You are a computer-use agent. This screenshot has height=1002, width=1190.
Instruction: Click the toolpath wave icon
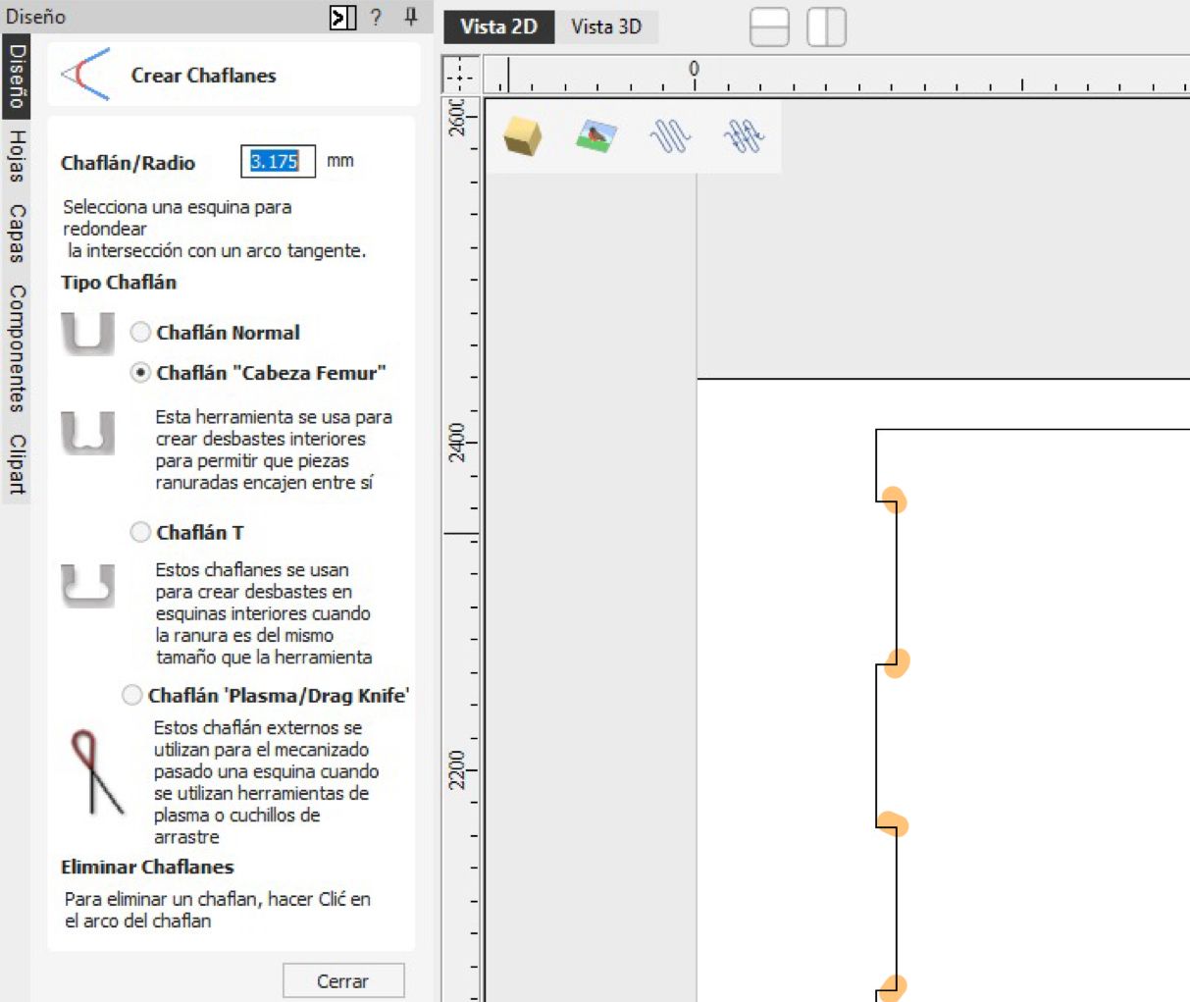coord(671,136)
